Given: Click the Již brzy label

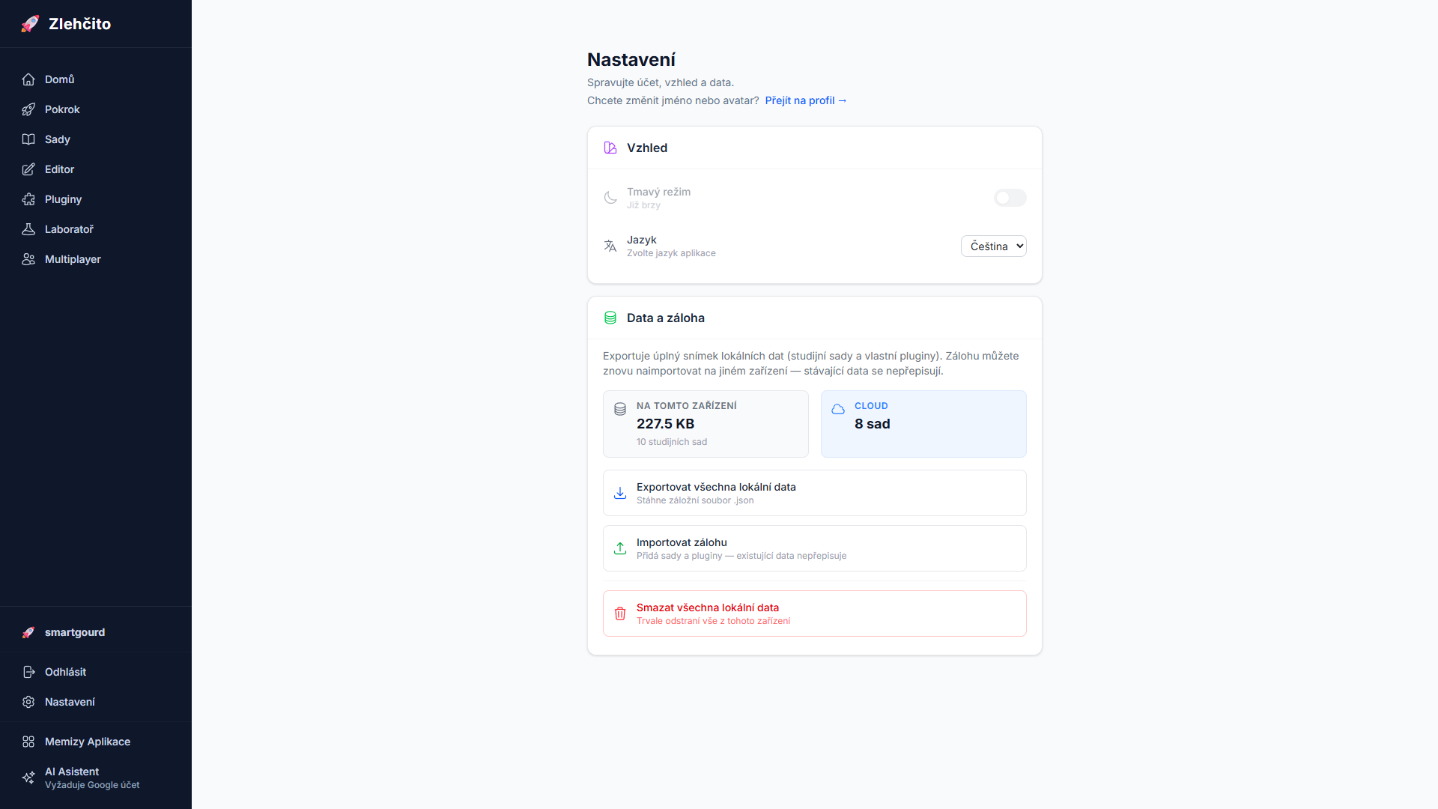Looking at the screenshot, I should click(643, 205).
